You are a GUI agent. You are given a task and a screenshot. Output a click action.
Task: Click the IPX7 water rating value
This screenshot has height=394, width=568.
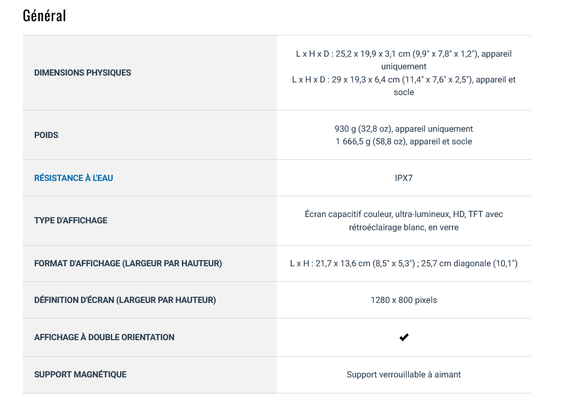tap(404, 178)
